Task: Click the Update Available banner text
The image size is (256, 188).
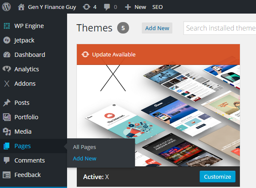Action: 114,54
